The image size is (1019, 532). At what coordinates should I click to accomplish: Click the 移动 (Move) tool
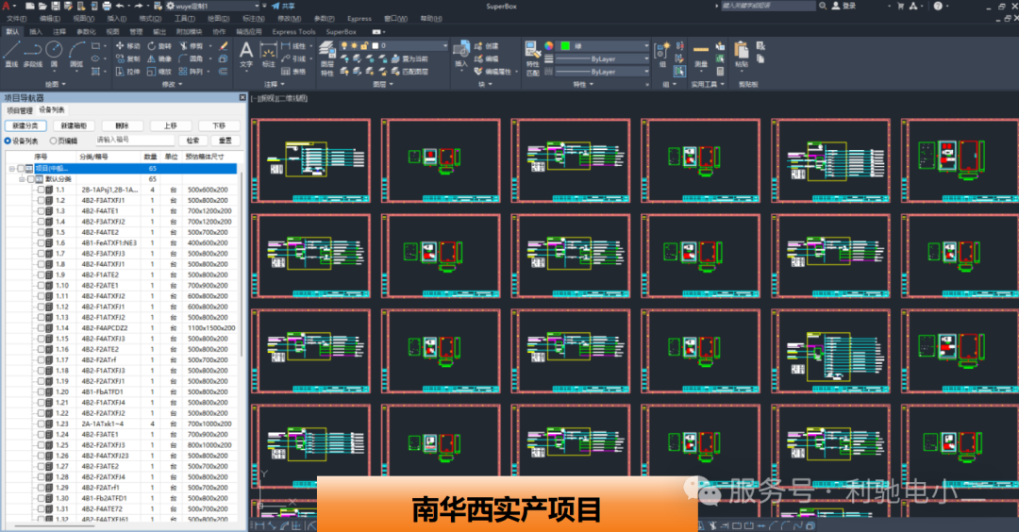point(127,46)
